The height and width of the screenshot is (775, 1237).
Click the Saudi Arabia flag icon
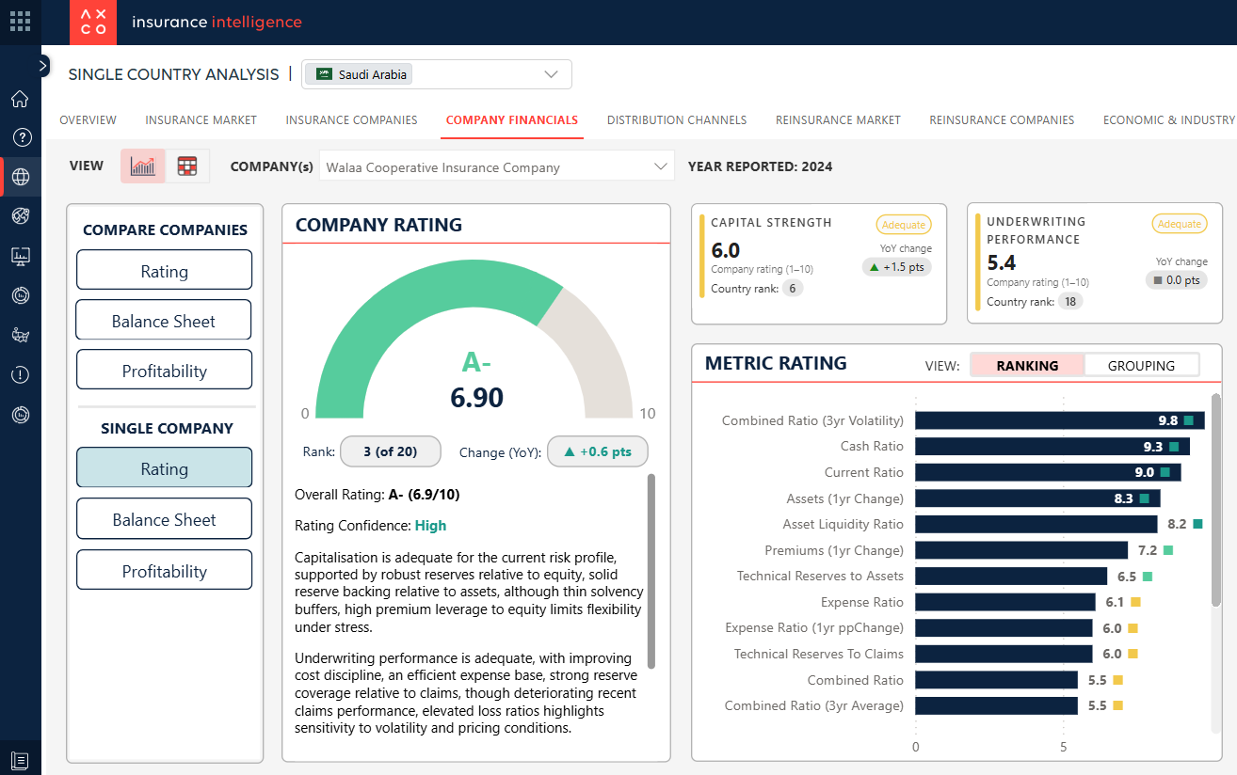click(325, 74)
